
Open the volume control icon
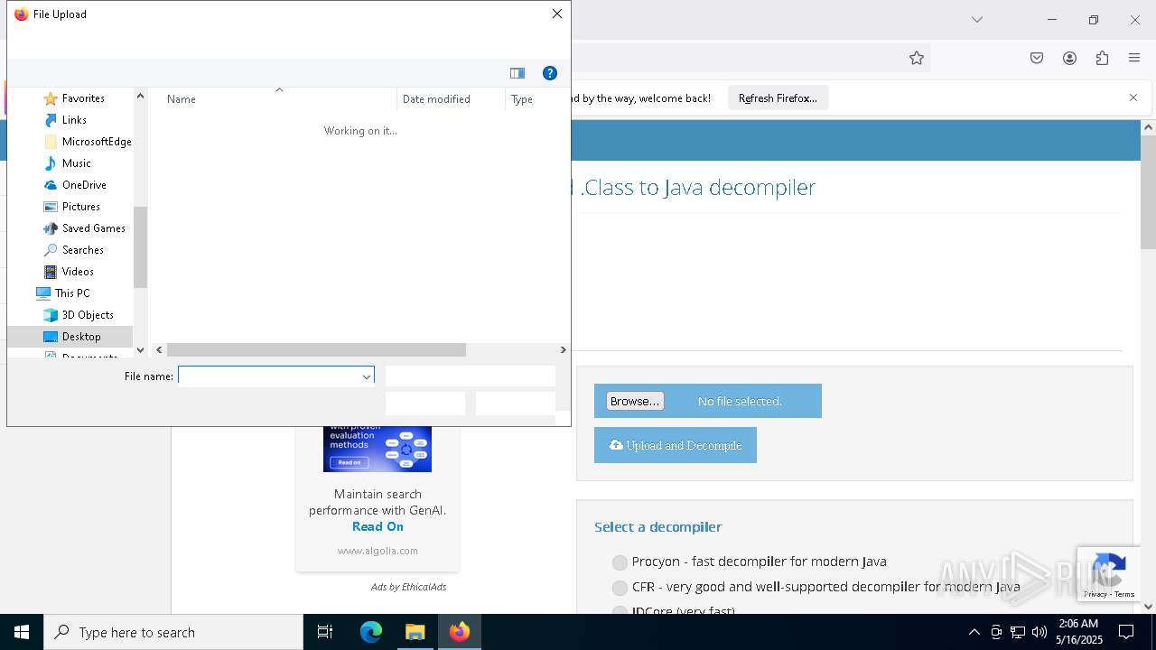[1039, 632]
